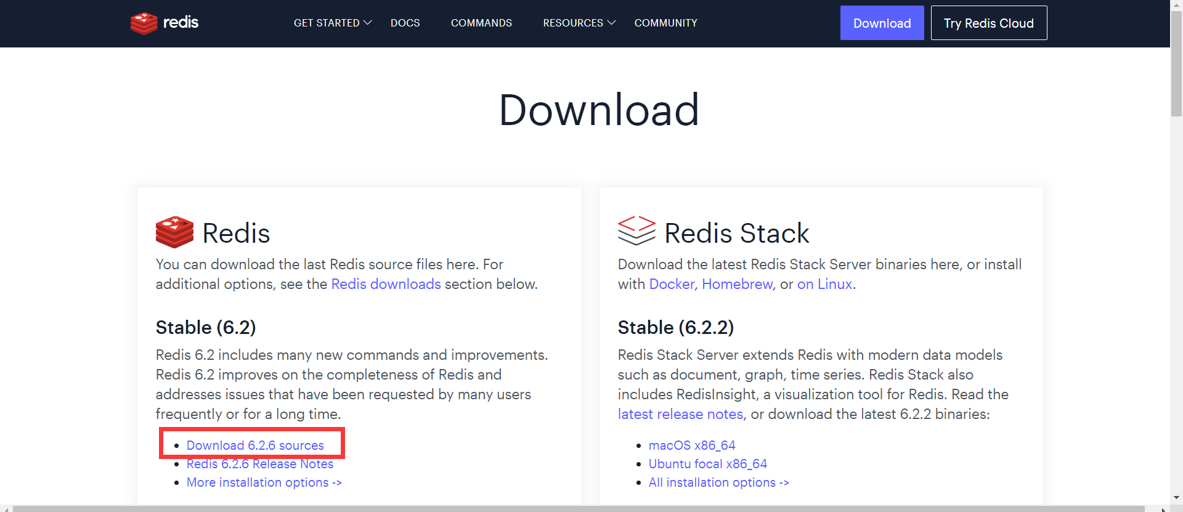1183x512 pixels.
Task: Click the Stable (6.2) heading
Action: (x=206, y=327)
